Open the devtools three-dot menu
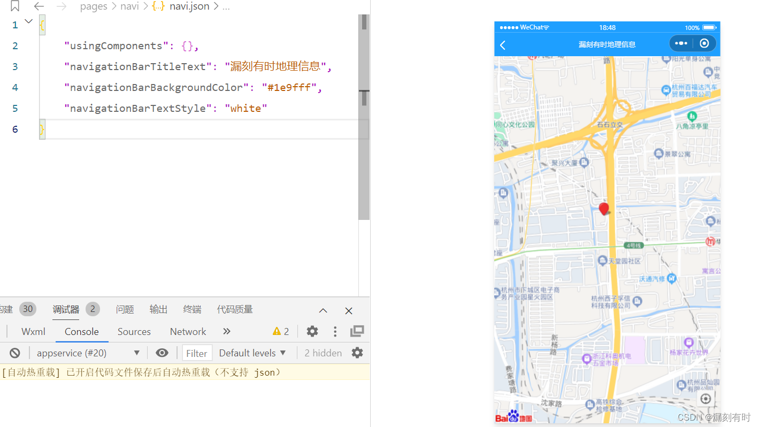The image size is (759, 427). pos(335,332)
